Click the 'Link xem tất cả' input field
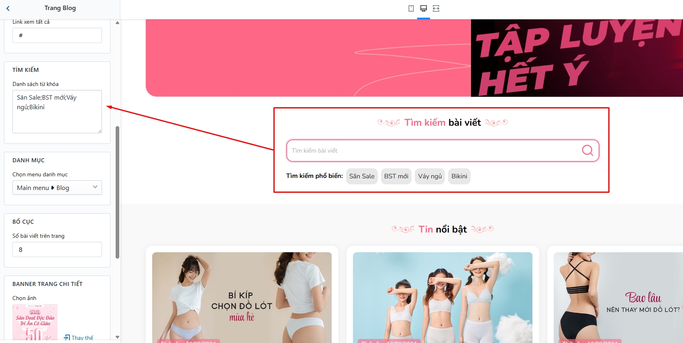The image size is (683, 343). click(x=57, y=35)
